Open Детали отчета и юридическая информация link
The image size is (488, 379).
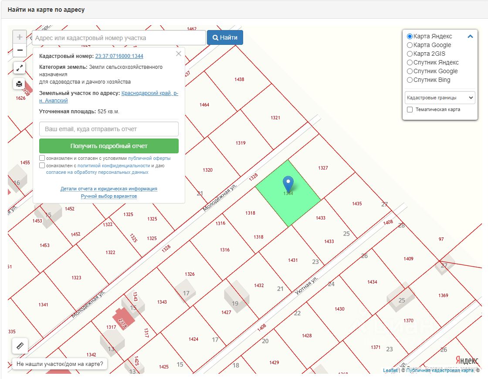[109, 189]
